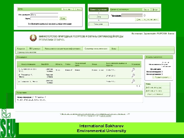Click the edit profile button in user panel
Image resolution: width=184 pixels, height=138 pixels.
162,77
